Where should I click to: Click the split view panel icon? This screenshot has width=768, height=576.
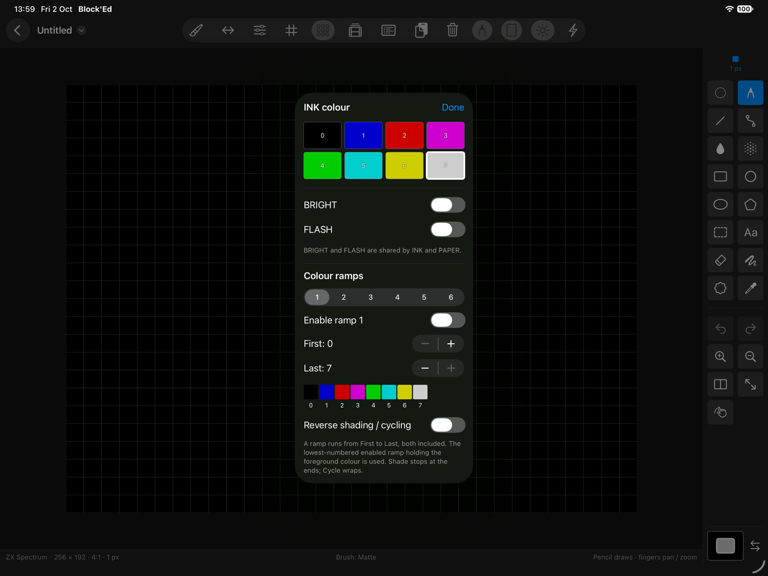720,384
